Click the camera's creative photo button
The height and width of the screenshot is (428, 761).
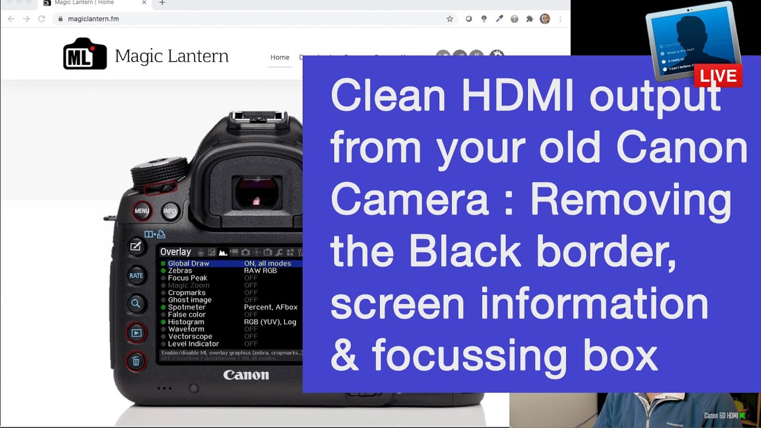click(x=136, y=246)
